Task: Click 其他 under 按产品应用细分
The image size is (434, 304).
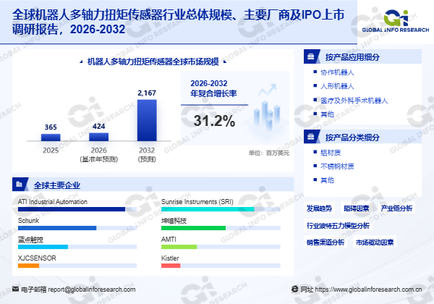Action: pyautogui.click(x=327, y=114)
